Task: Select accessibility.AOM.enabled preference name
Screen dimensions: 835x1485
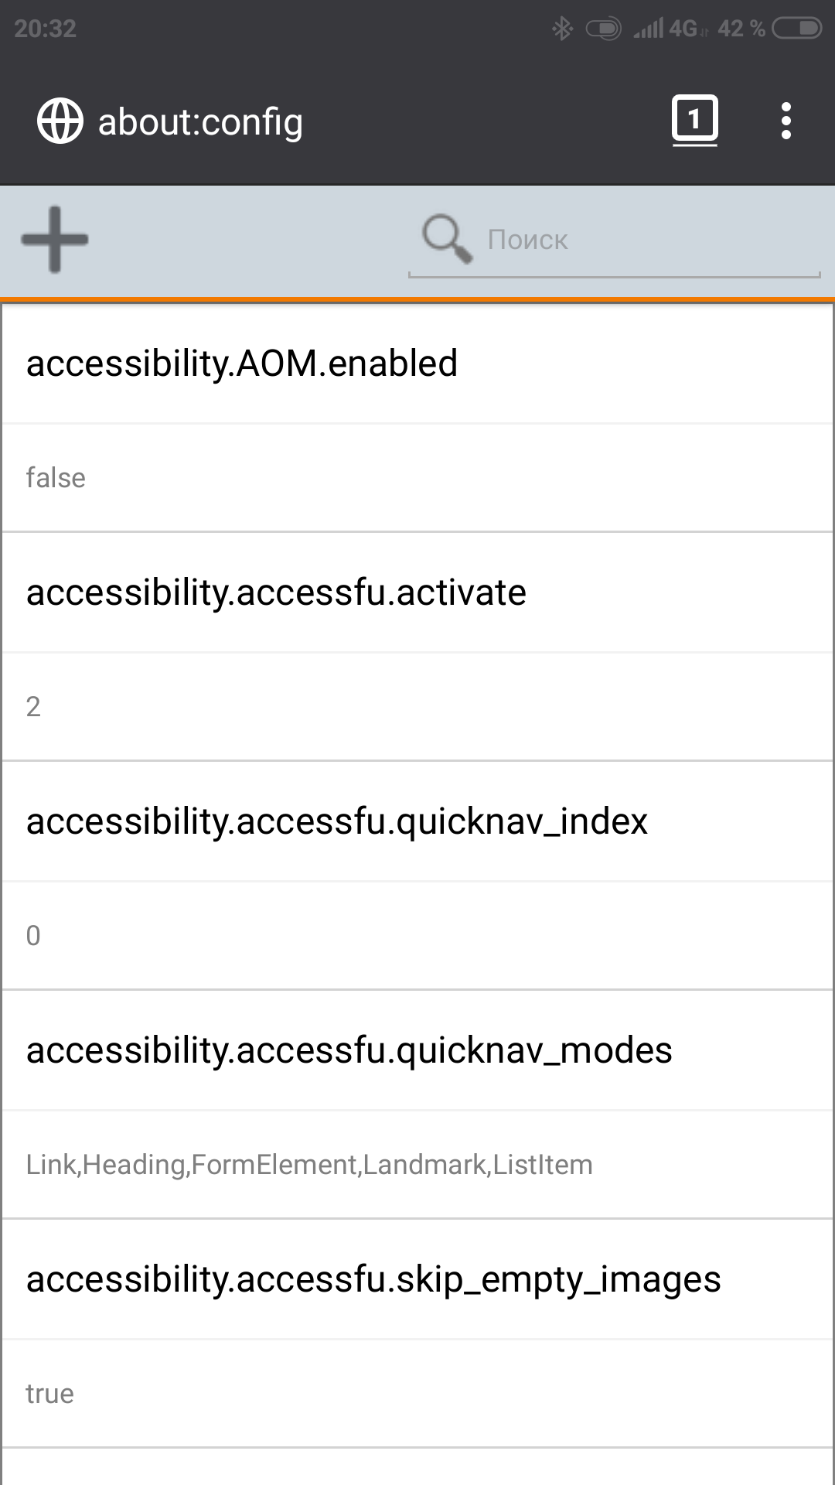Action: pos(242,364)
